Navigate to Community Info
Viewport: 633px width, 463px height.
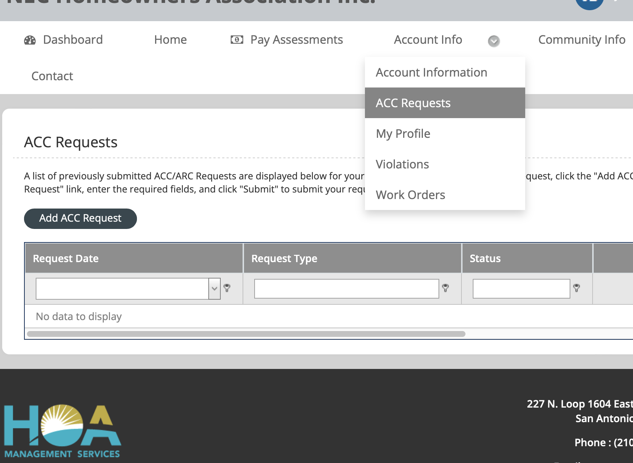(581, 39)
